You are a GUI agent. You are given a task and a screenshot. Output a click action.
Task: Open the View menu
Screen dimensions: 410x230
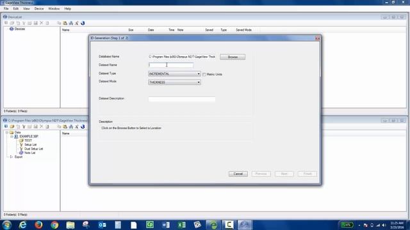click(x=26, y=8)
